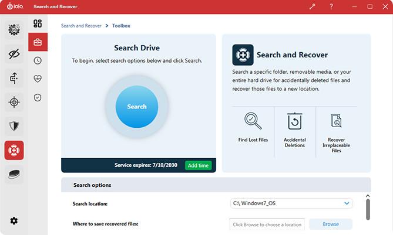Go to Search and Recover breadcrumb link
Viewport: 393px width, 235px height.
tap(81, 26)
